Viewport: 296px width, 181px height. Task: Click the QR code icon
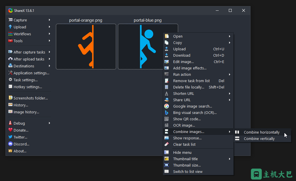pos(167,119)
